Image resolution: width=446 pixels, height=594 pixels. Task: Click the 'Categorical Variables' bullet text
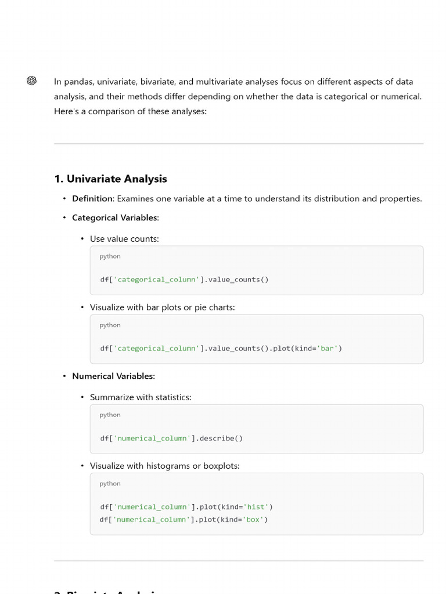[114, 218]
